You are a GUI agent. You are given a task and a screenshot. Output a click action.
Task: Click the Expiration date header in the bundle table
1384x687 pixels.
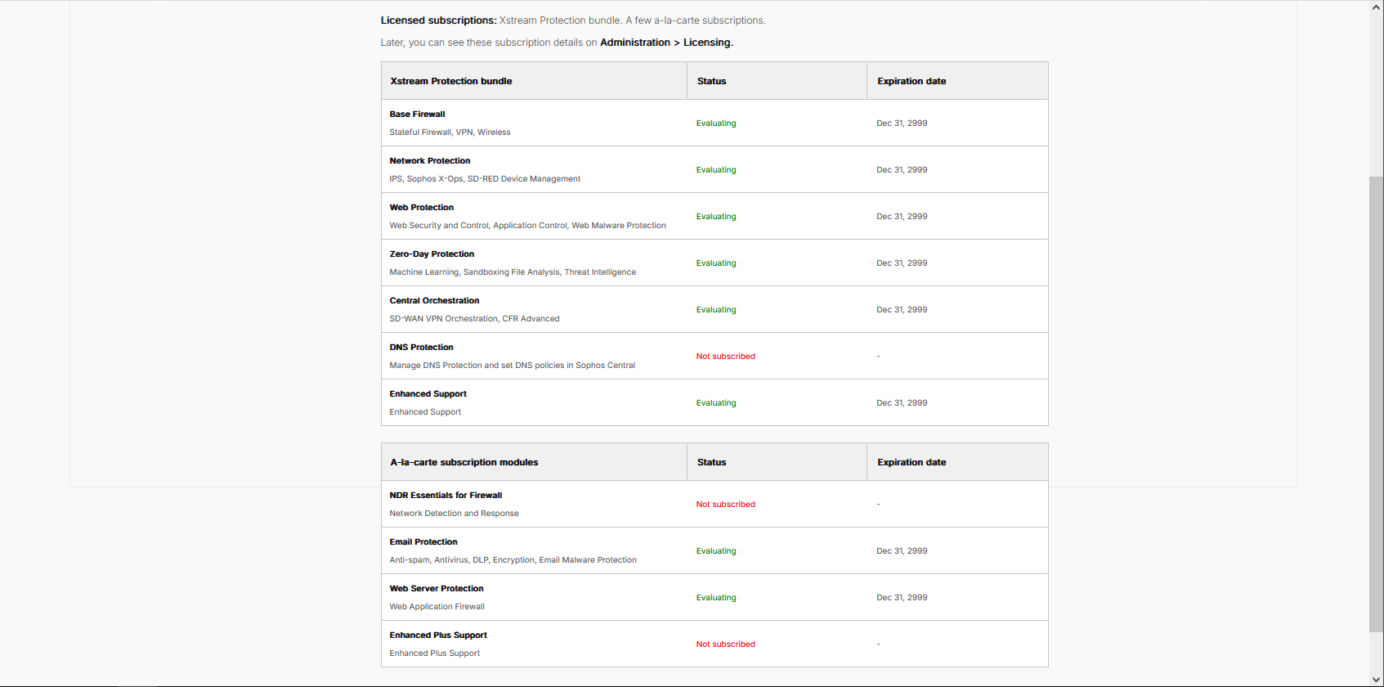point(911,81)
